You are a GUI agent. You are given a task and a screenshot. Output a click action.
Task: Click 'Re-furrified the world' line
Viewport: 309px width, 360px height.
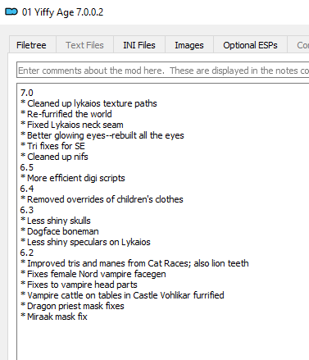point(66,114)
